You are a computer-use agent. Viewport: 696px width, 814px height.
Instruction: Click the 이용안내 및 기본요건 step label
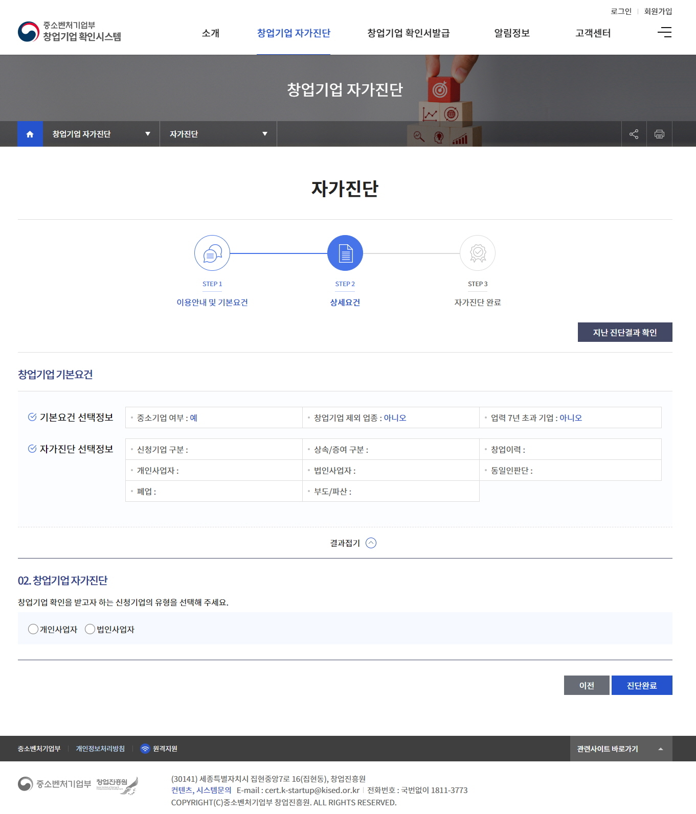tap(212, 302)
